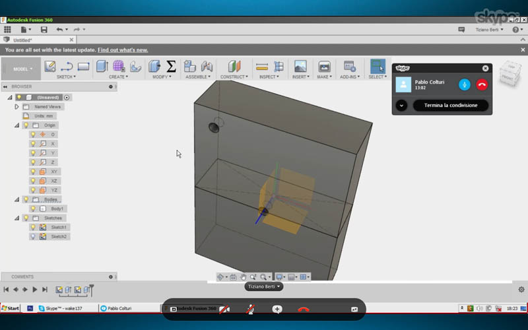The width and height of the screenshot is (528, 330).
Task: Click the timeline end marker
Action: coord(91,290)
